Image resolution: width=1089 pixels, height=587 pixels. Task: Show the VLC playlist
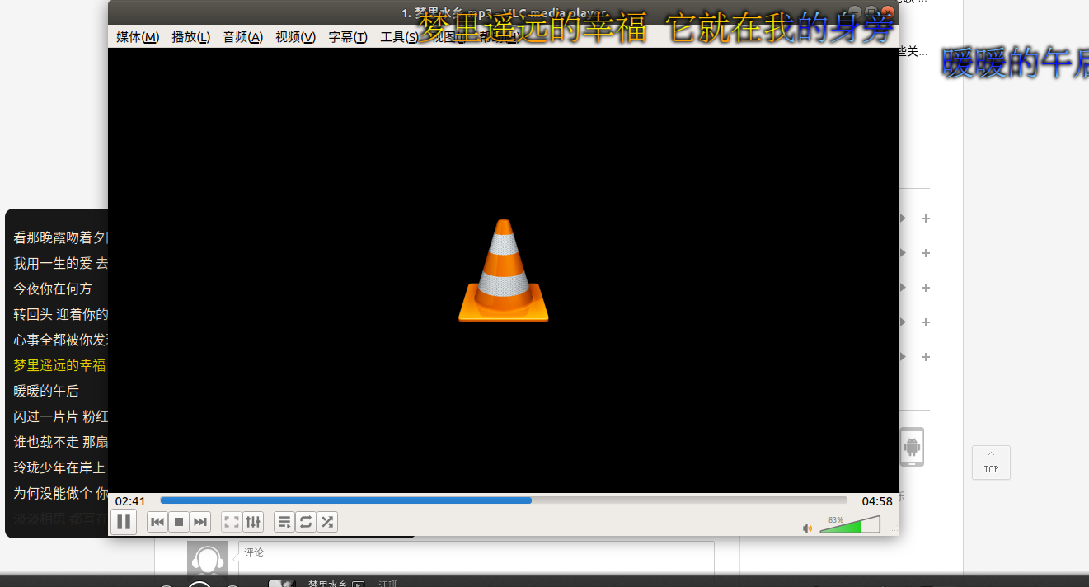284,522
